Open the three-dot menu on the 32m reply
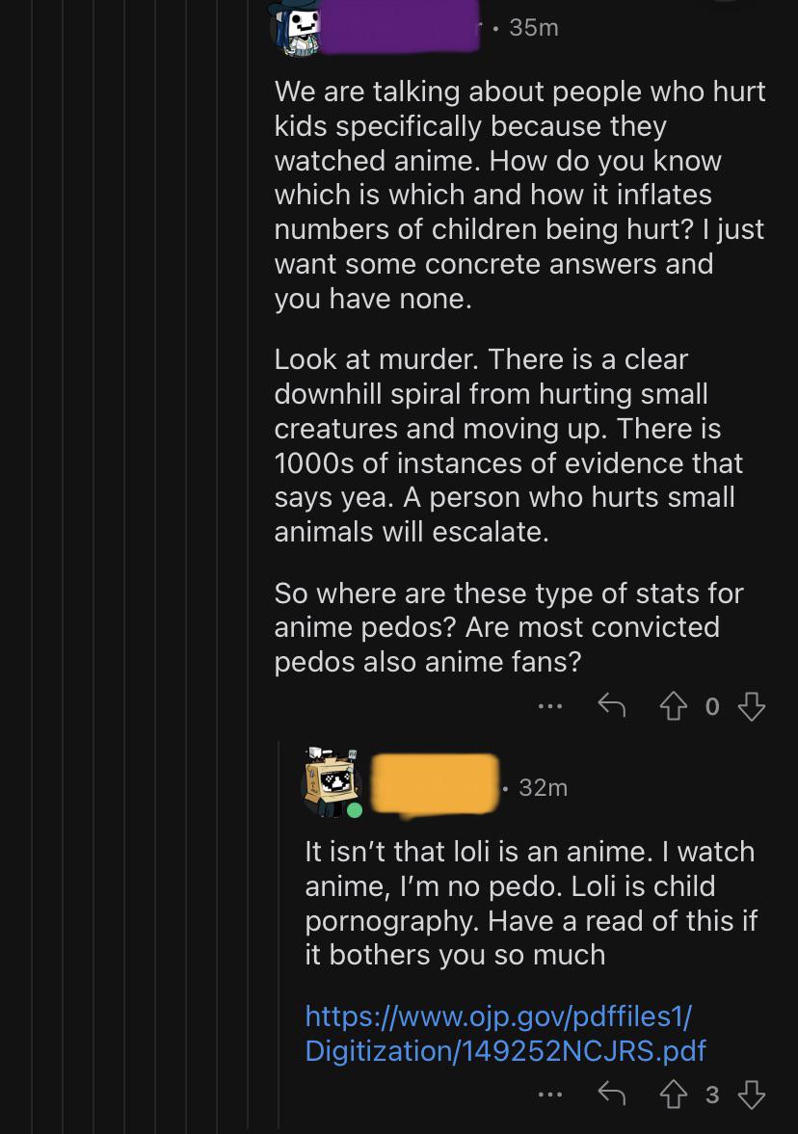The image size is (798, 1134). pyautogui.click(x=550, y=1094)
